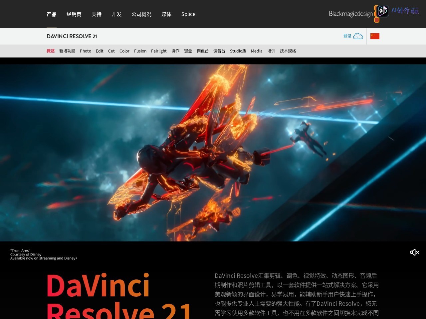Open the 产品 top menu
This screenshot has width=426, height=319.
click(x=52, y=14)
